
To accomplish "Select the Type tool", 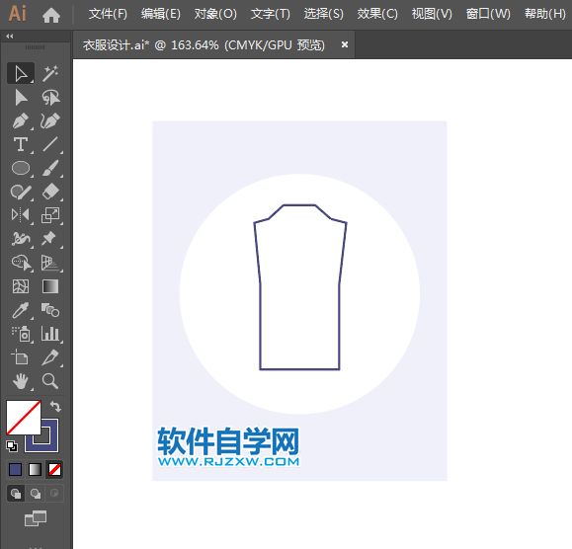I will click(x=21, y=145).
